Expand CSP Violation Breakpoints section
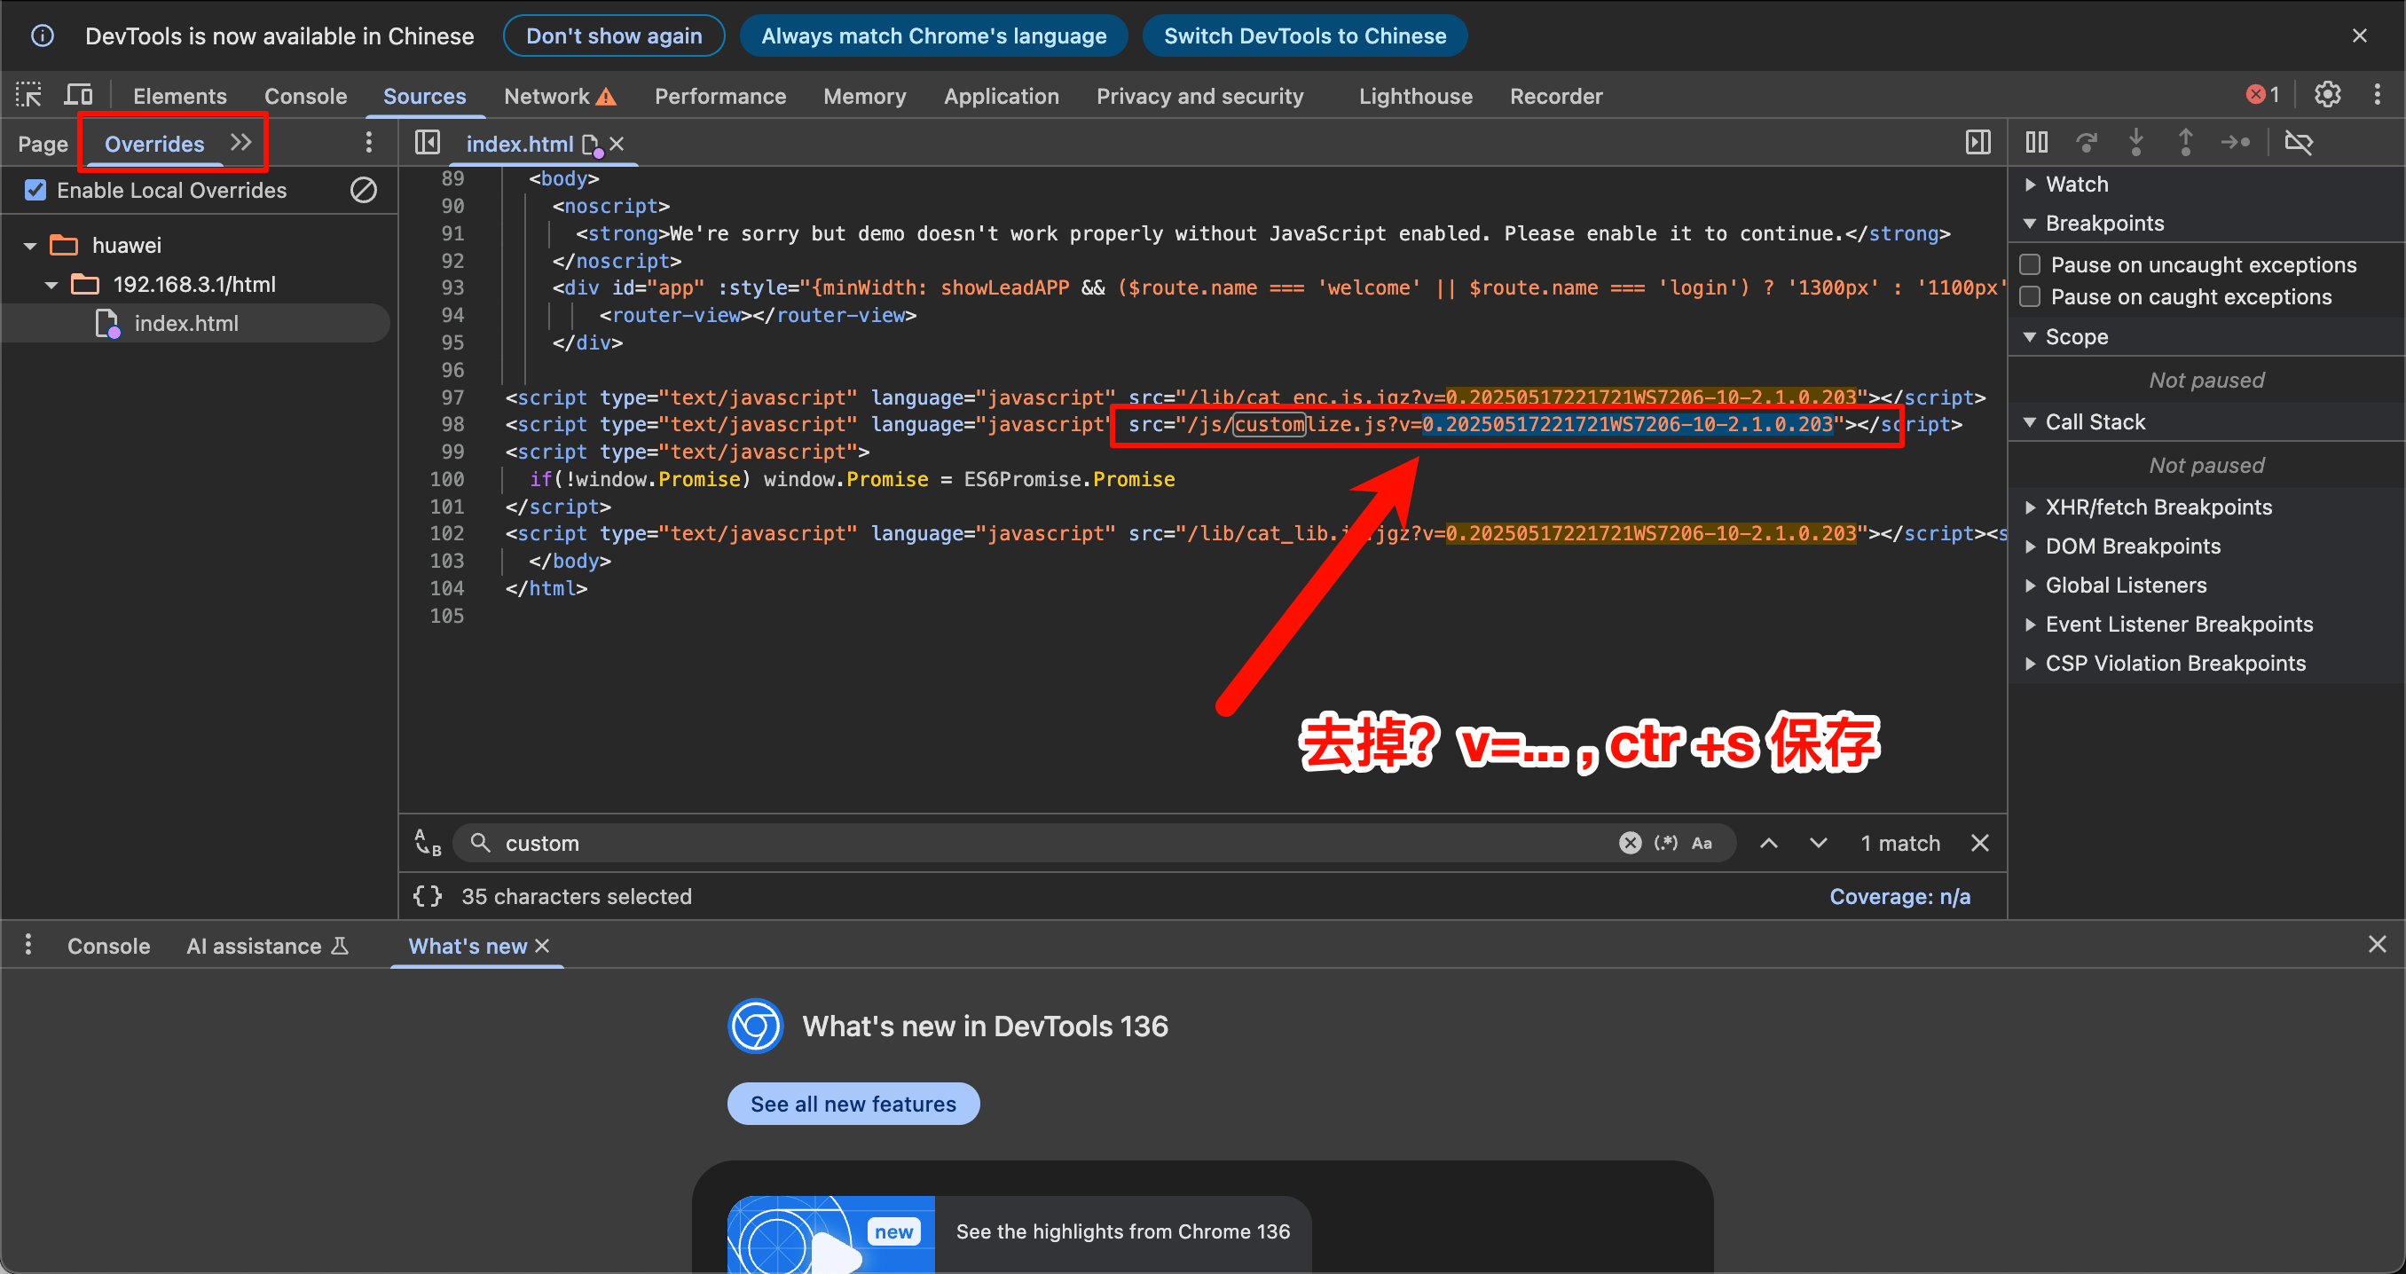Viewport: 2406px width, 1274px height. pos(2031,663)
